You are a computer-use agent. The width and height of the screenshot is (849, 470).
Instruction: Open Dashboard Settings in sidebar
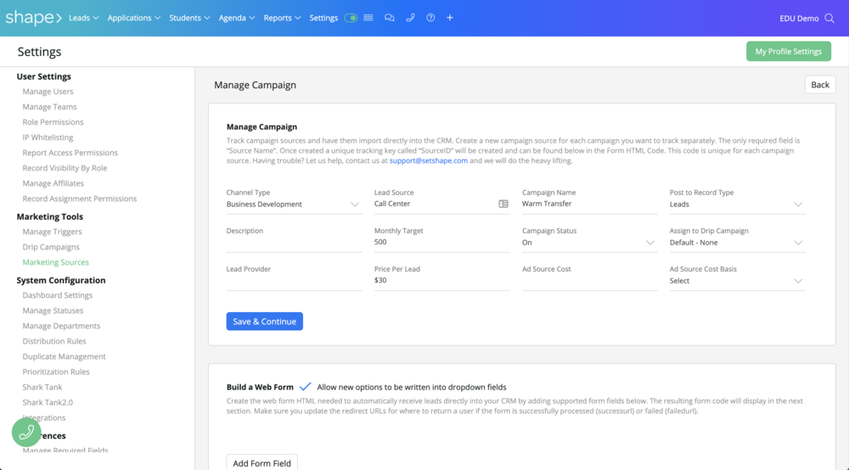click(x=58, y=295)
